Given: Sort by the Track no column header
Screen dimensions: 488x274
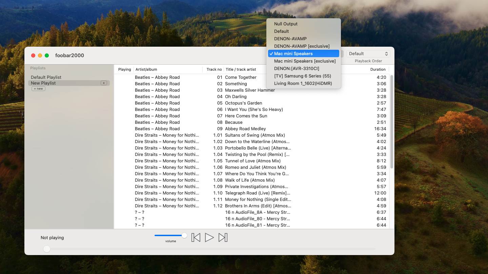Looking at the screenshot, I should click(213, 69).
